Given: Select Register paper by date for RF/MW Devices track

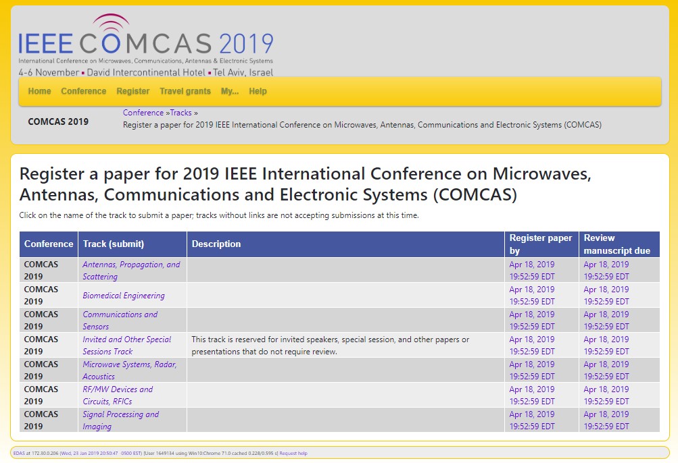Looking at the screenshot, I should point(532,396).
